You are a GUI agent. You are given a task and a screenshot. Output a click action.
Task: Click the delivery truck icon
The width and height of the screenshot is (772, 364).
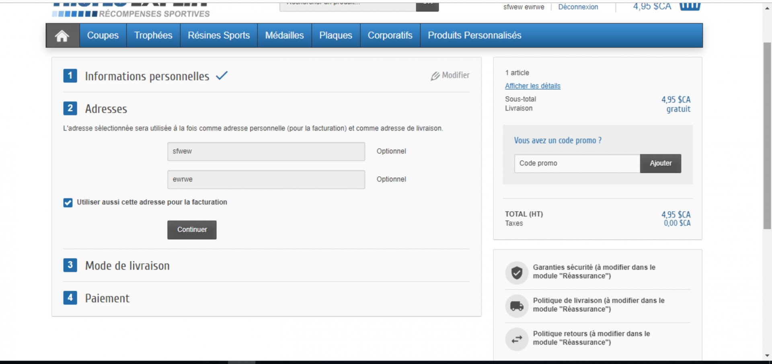pos(517,306)
